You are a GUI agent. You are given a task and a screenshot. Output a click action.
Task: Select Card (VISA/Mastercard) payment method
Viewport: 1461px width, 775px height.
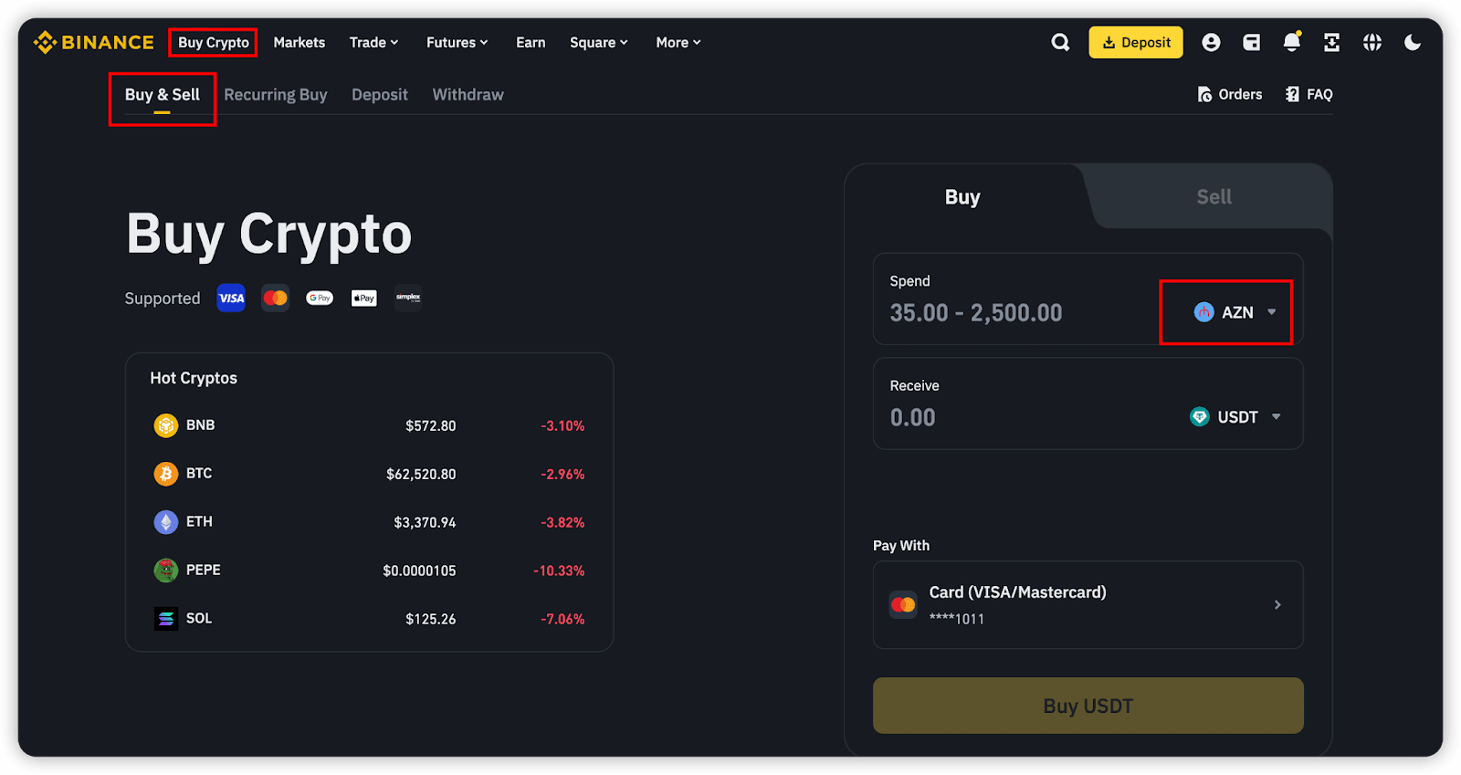pyautogui.click(x=1088, y=604)
